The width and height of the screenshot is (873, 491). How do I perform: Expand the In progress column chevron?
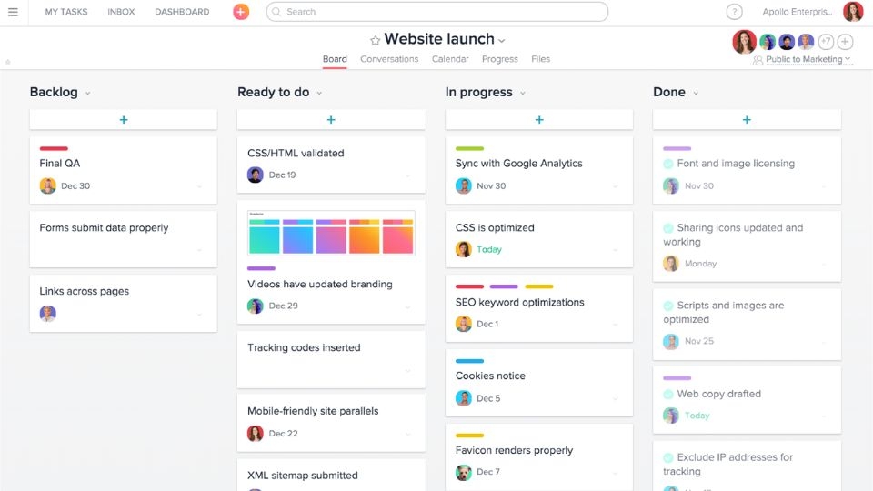pyautogui.click(x=523, y=94)
